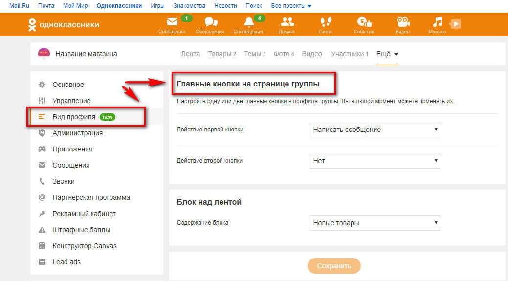The width and height of the screenshot is (508, 281).
Task: Open the Видео camera icon
Action: (x=402, y=22)
